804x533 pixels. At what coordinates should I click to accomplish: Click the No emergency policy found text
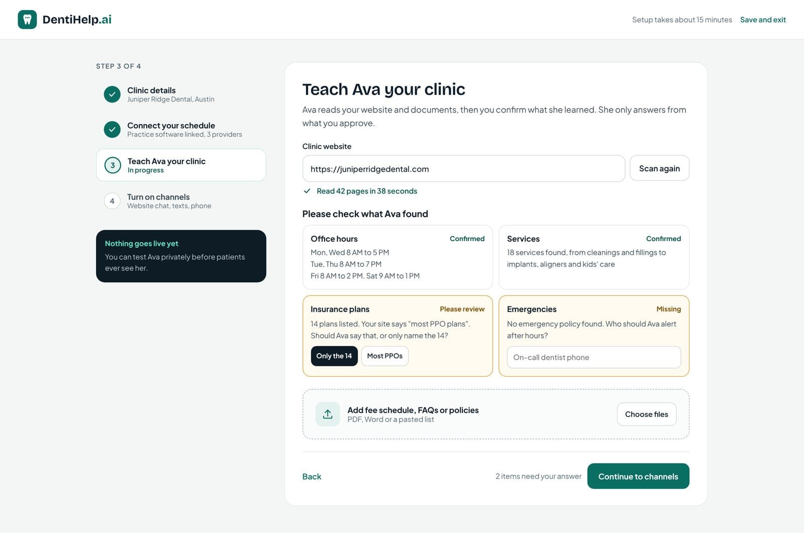click(x=591, y=330)
